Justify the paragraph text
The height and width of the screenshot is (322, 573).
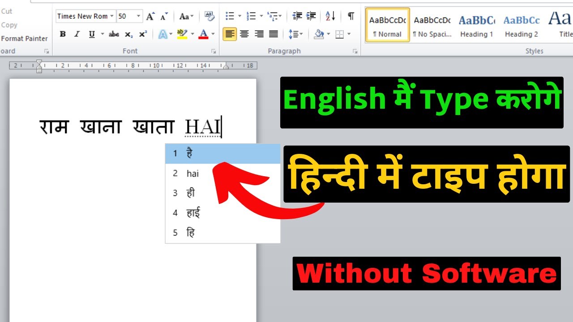pos(274,34)
